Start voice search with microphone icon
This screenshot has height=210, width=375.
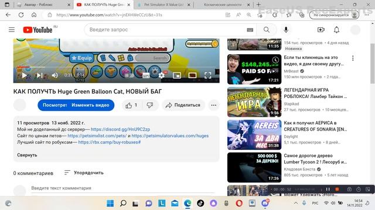tap(286, 30)
